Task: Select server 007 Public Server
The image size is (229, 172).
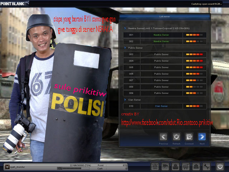Action: [165, 80]
